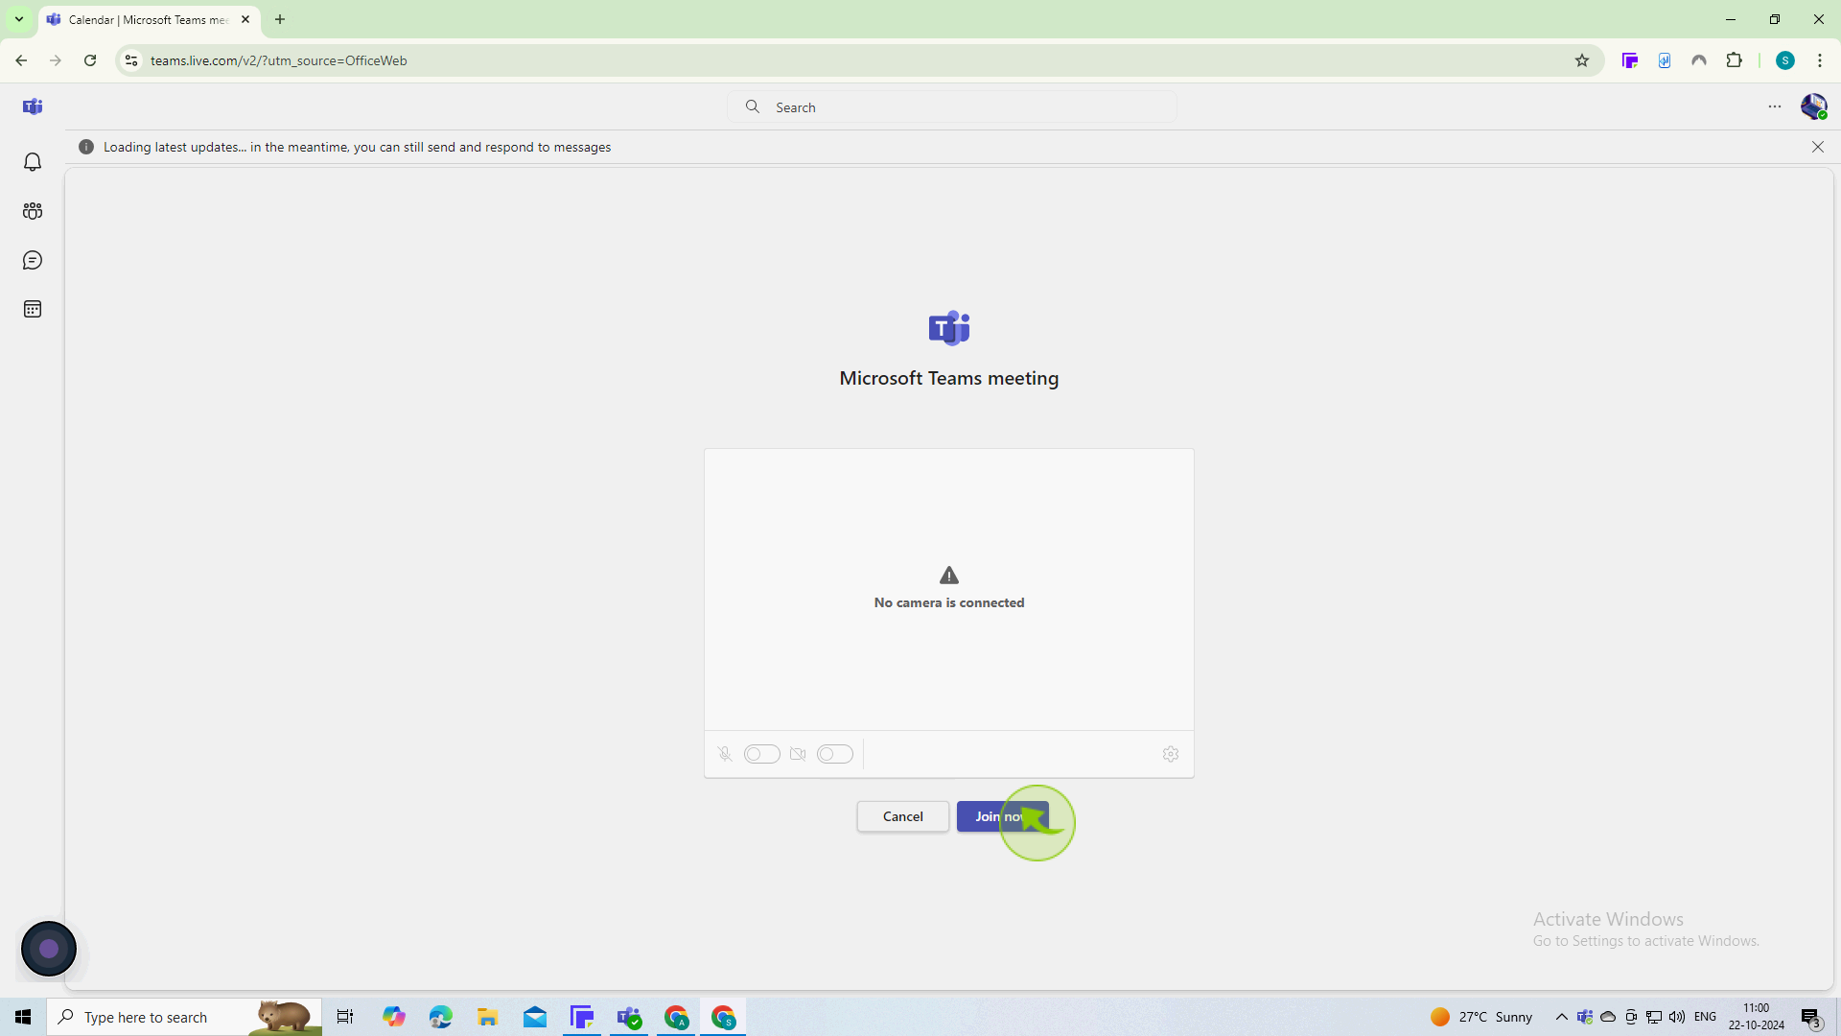
Task: Click Join now to enter meeting
Action: [1002, 816]
